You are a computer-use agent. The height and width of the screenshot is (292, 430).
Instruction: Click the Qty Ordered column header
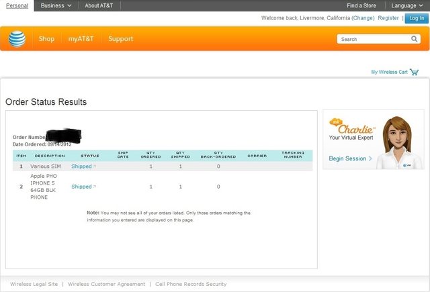[x=150, y=155]
